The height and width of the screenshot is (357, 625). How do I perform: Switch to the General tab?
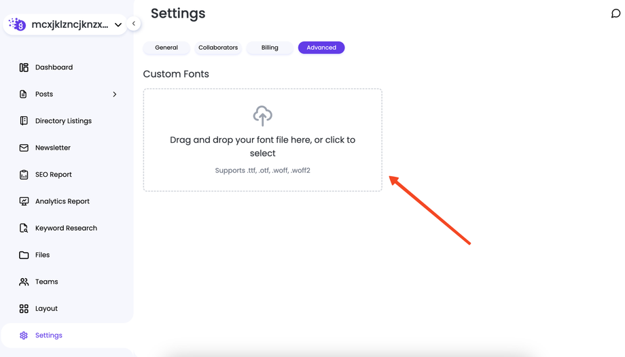[x=166, y=48]
